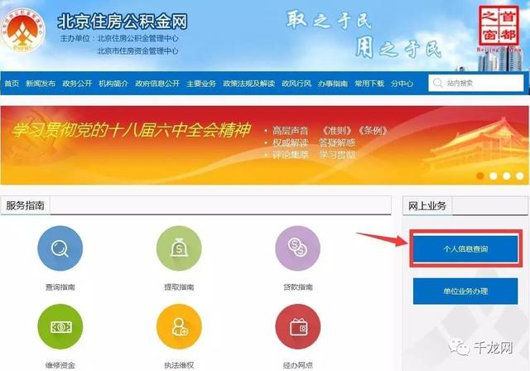Click the 个人信息查询 button
Image resolution: width=530 pixels, height=371 pixels.
(x=465, y=249)
